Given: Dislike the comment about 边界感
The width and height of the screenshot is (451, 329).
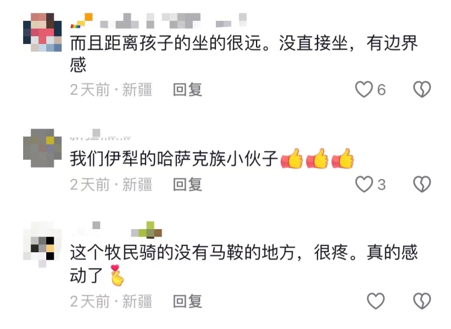Looking at the screenshot, I should coord(422,89).
